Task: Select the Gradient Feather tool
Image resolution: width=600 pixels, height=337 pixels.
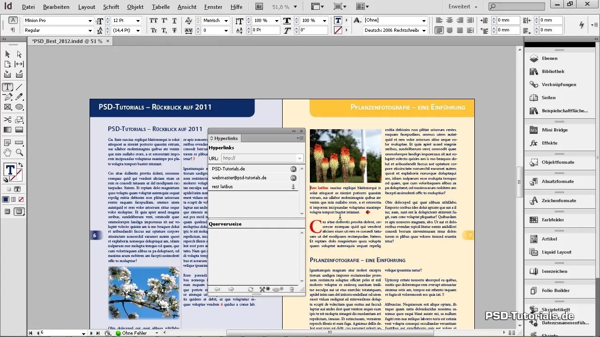Action: (19, 130)
